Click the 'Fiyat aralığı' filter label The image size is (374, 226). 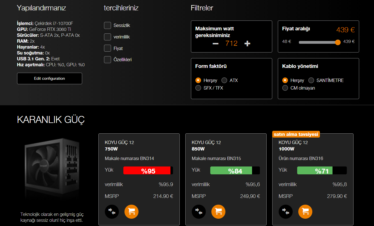(296, 29)
